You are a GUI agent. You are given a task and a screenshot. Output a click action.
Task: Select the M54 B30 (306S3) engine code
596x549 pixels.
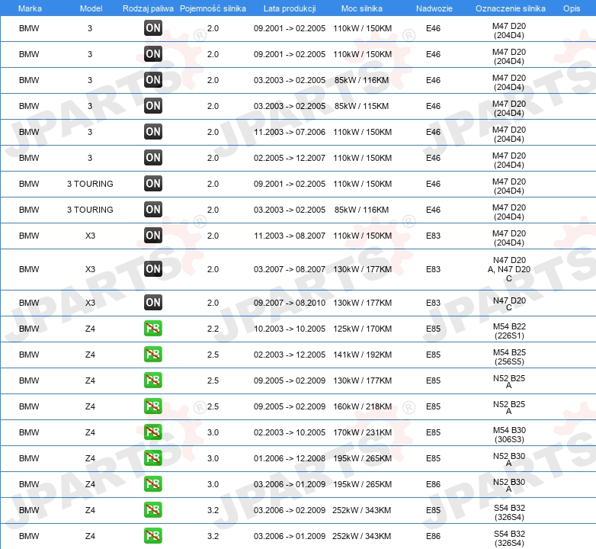pos(509,435)
